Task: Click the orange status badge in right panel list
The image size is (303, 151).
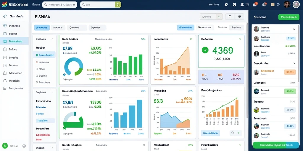Action: click(290, 72)
